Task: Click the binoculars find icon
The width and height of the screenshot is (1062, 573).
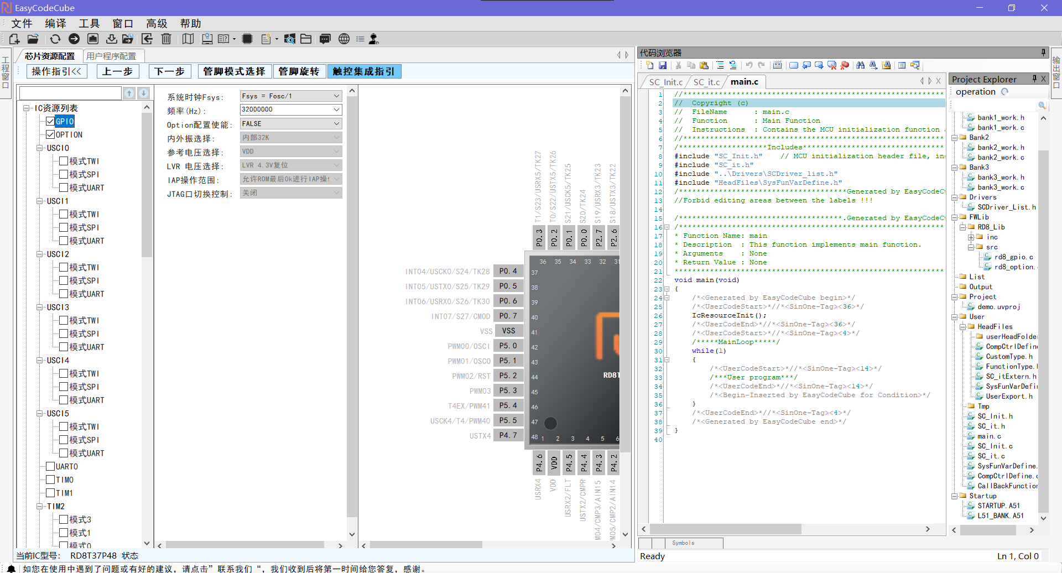Action: pos(860,65)
